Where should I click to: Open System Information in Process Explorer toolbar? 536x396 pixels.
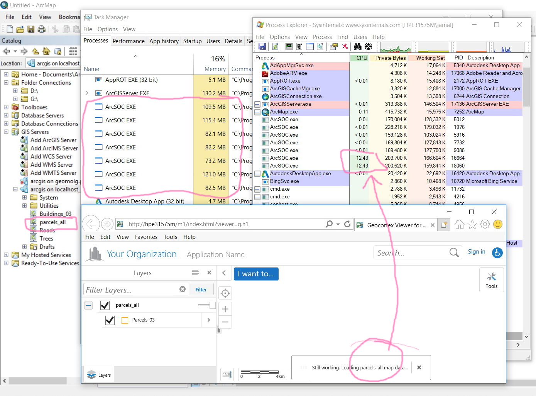(x=289, y=47)
